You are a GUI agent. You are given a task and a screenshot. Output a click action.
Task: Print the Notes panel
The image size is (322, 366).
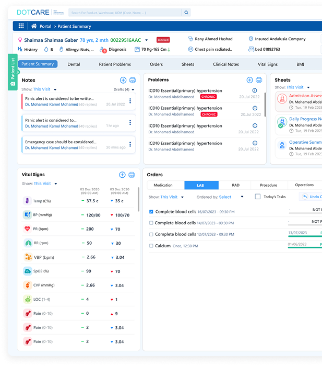tap(132, 80)
